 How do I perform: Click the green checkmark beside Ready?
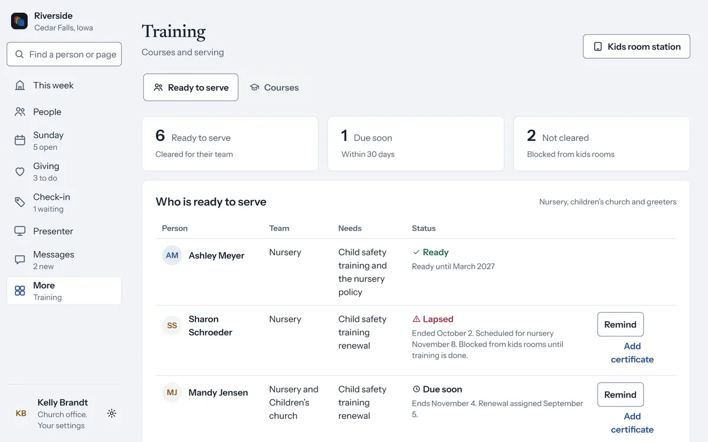pyautogui.click(x=417, y=252)
